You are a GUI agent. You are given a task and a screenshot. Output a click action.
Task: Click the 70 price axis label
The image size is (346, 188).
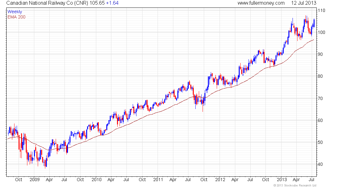click(x=320, y=98)
